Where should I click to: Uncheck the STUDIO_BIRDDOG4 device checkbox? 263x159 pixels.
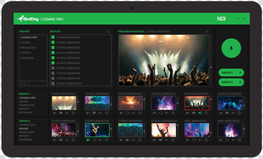click(53, 53)
